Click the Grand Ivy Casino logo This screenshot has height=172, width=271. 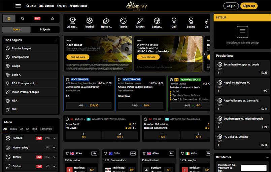[x=137, y=6]
